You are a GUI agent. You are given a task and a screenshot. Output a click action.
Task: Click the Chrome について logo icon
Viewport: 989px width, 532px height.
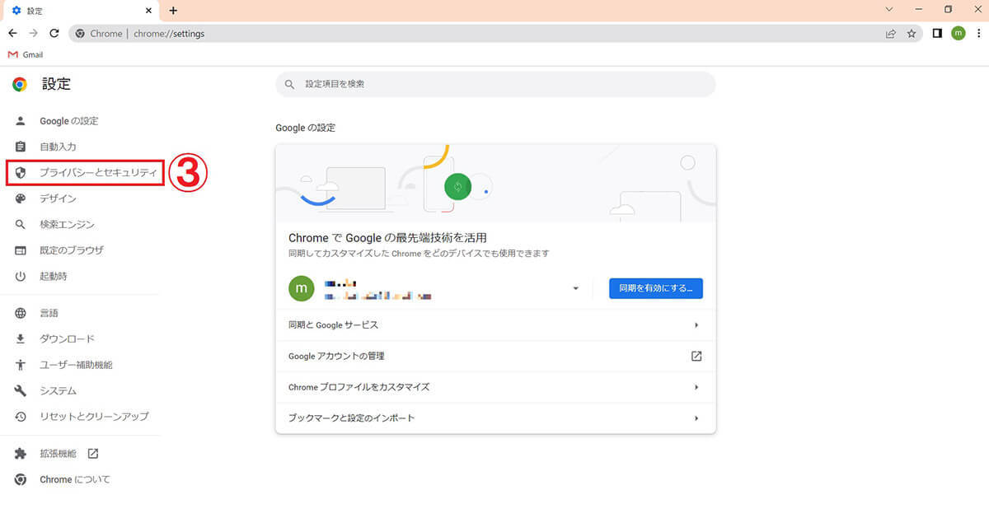pyautogui.click(x=21, y=479)
